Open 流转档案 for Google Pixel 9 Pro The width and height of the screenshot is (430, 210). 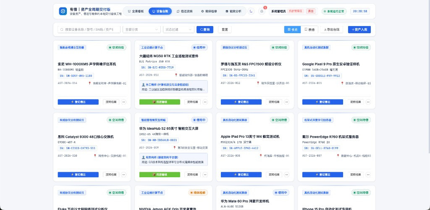point(355,102)
